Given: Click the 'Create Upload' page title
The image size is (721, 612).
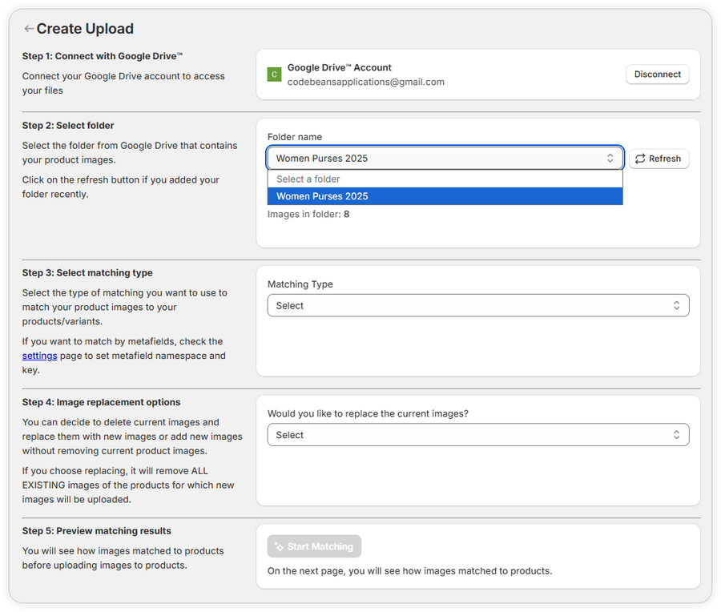Looking at the screenshot, I should 85,29.
